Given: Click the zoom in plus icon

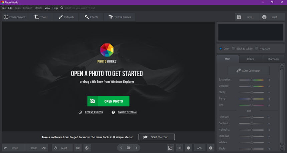Looking at the screenshot, I should [x=211, y=148].
